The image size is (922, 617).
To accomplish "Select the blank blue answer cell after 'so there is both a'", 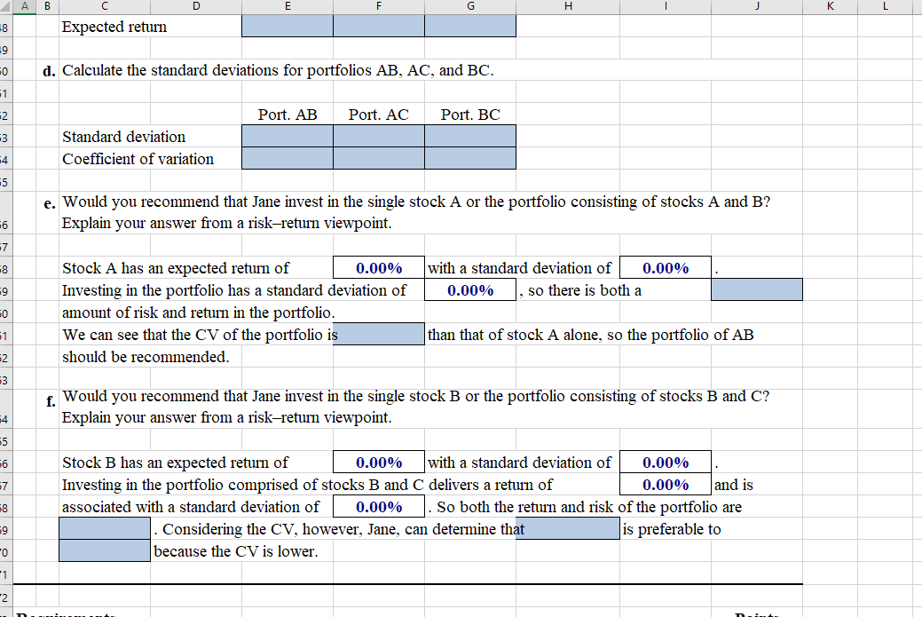I will point(756,289).
